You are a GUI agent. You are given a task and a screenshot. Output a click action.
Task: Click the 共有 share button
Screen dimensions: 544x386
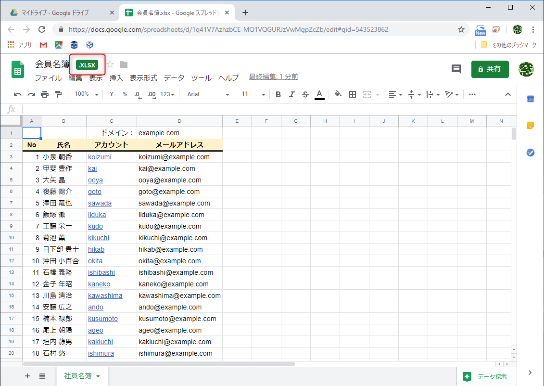point(490,69)
